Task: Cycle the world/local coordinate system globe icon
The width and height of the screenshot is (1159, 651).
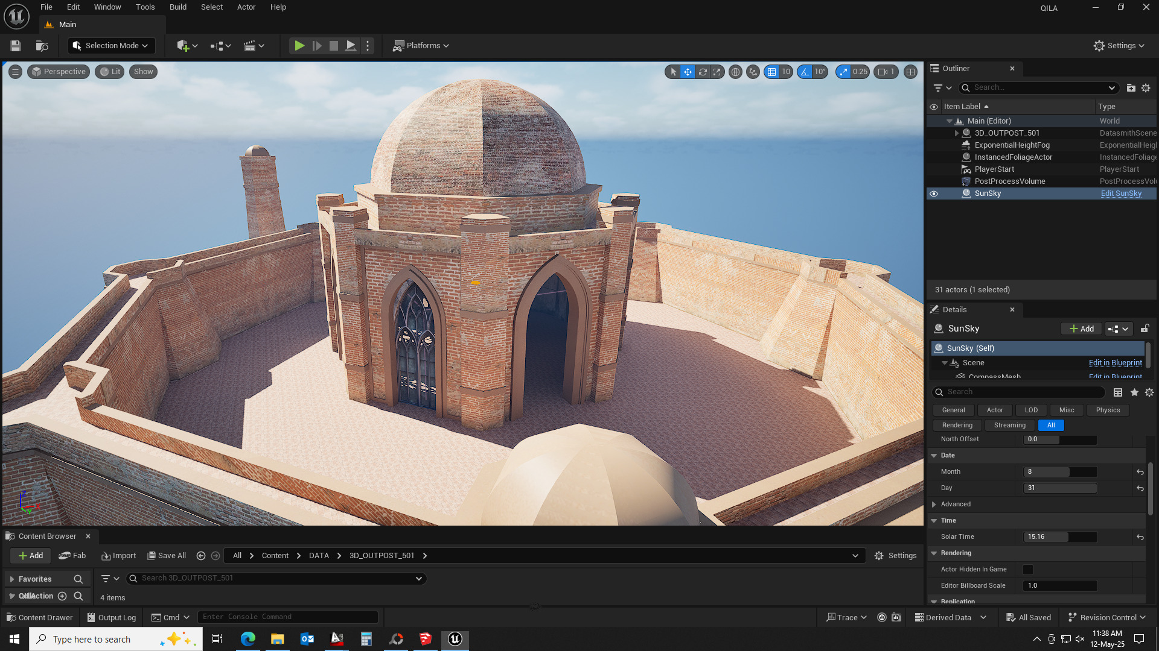Action: pyautogui.click(x=735, y=72)
